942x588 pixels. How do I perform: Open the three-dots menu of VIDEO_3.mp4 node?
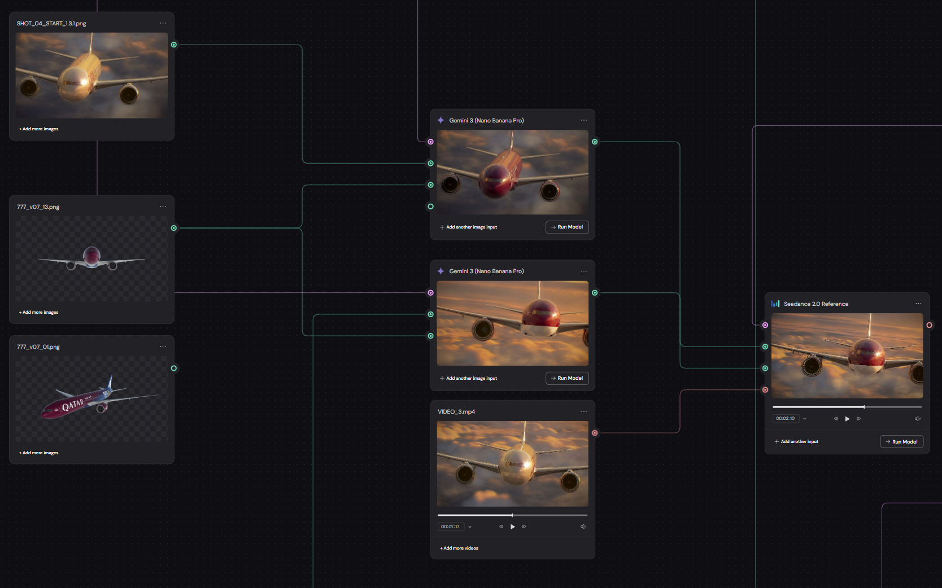pyautogui.click(x=584, y=411)
